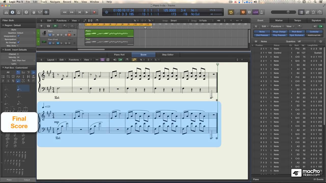The image size is (326, 183).
Task: Click the Additional Info button
Action: pyautogui.click(x=314, y=35)
